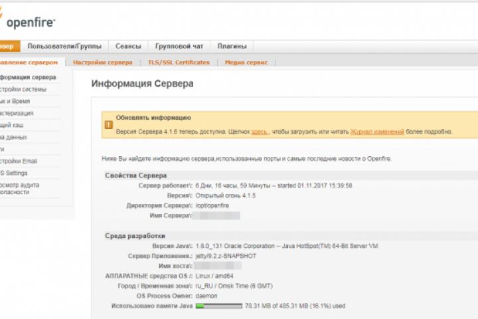478x319 pixels.
Task: Click the server uptime value
Action: [x=274, y=185]
